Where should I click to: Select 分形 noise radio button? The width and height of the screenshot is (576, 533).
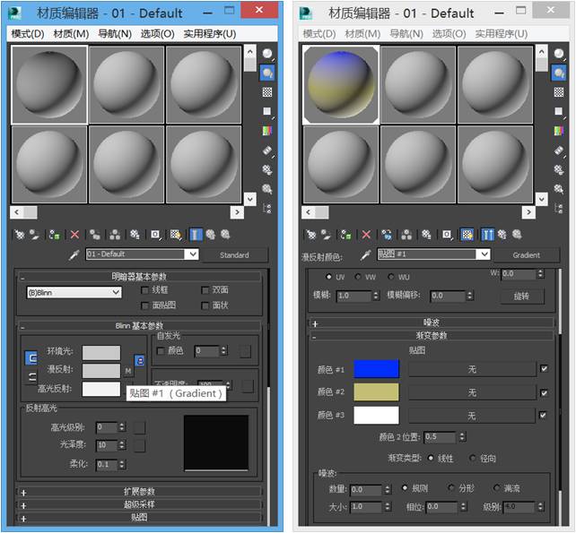pos(451,487)
